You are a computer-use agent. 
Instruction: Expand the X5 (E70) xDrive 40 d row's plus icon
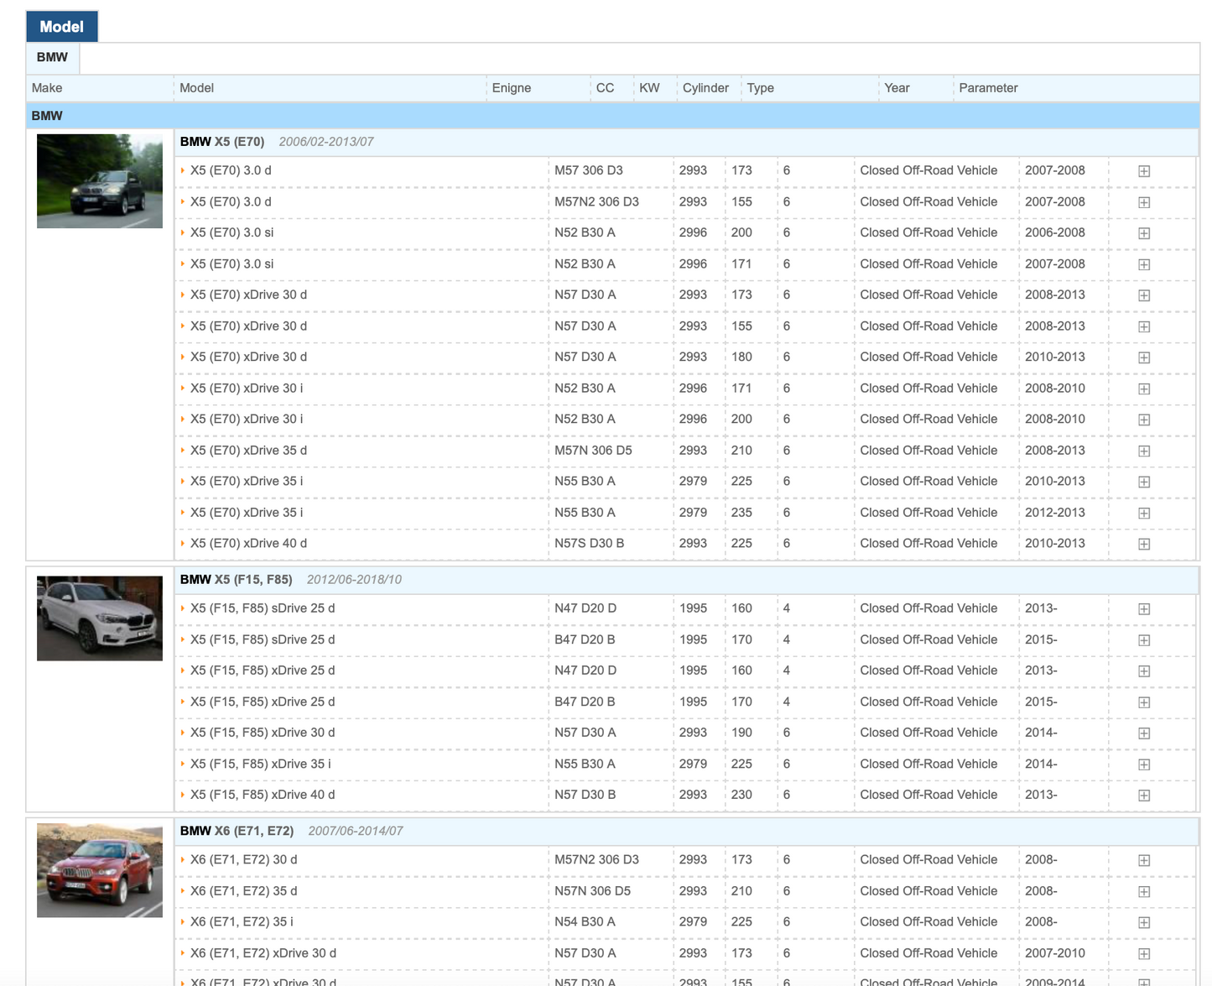[x=1143, y=544]
